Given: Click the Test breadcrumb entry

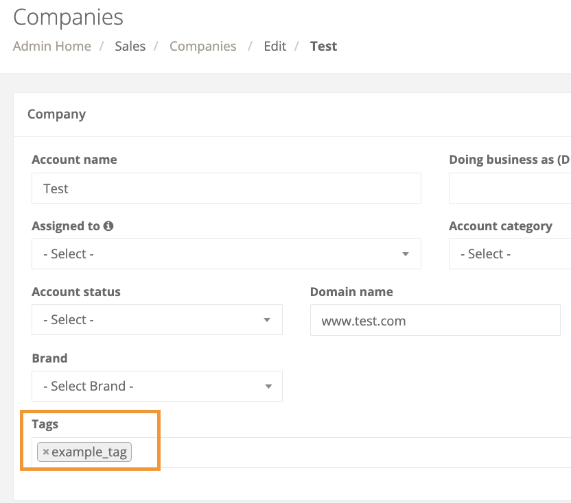Looking at the screenshot, I should pyautogui.click(x=323, y=46).
